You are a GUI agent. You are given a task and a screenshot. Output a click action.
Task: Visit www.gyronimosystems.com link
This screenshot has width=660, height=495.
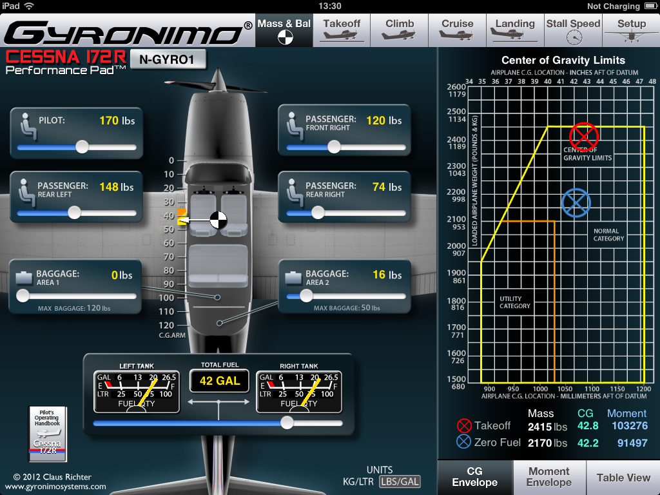pos(55,487)
